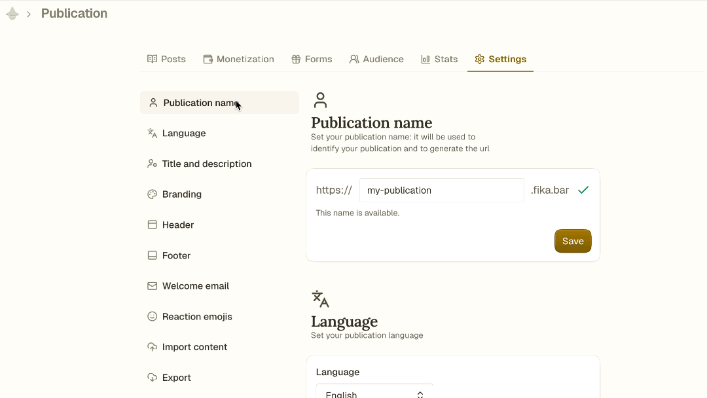Open the Language dropdown showing English

(374, 393)
